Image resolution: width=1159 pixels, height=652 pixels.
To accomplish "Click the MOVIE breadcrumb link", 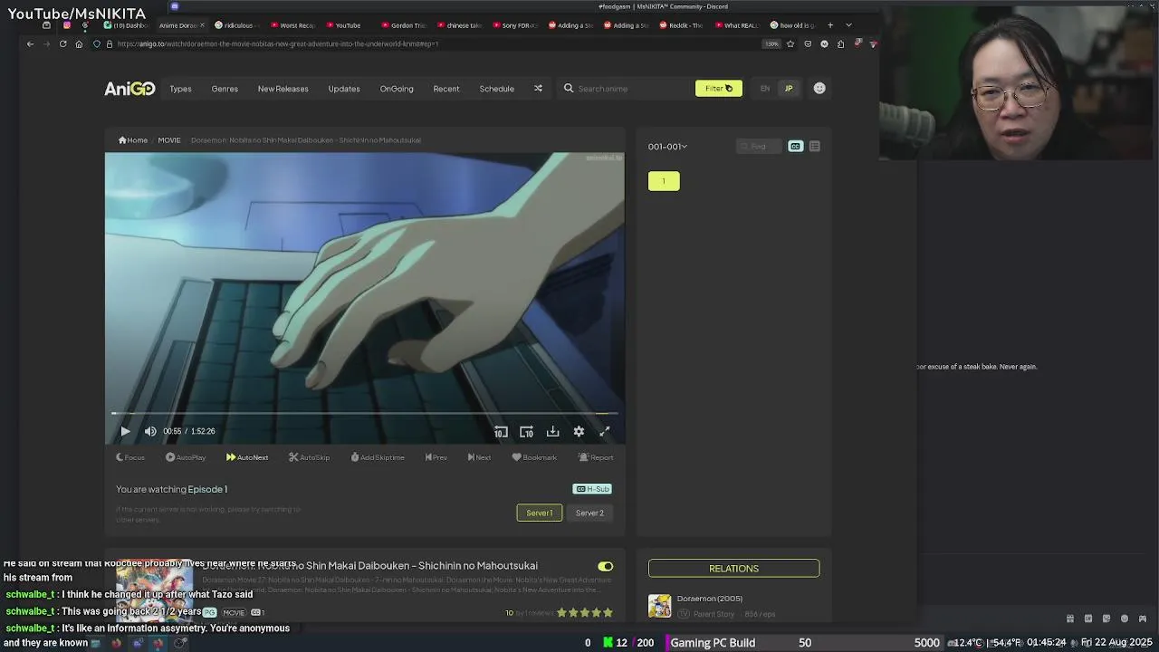I will [x=169, y=140].
